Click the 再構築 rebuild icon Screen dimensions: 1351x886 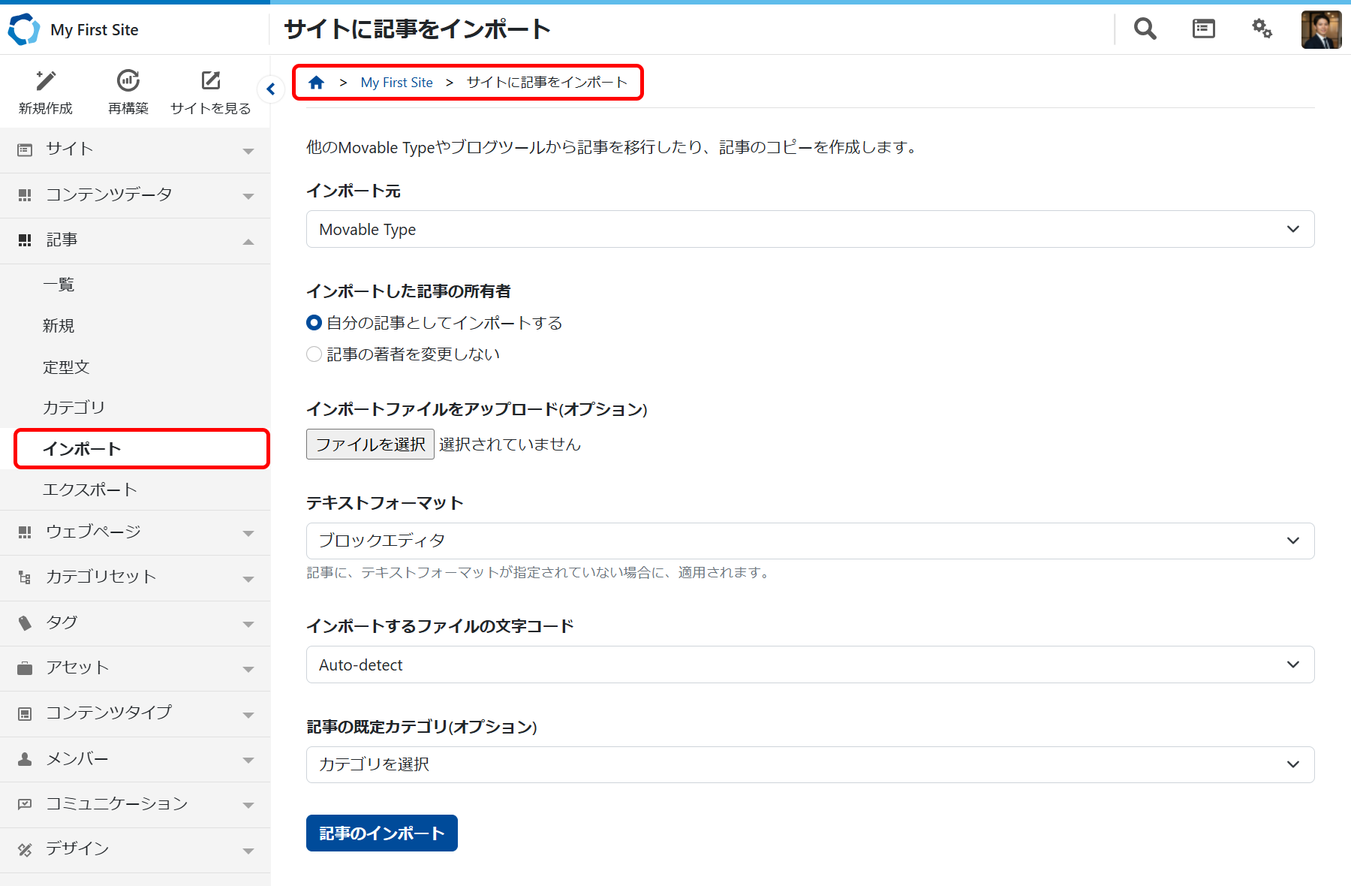(x=128, y=81)
